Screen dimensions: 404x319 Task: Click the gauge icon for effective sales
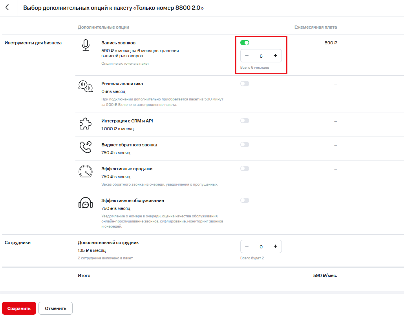(x=85, y=171)
